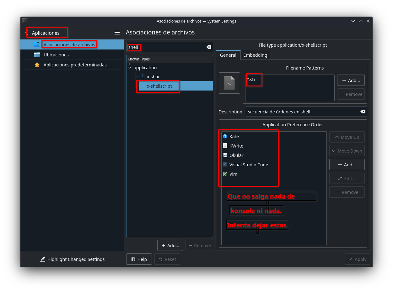Go back via Aplicaciones back arrow
This screenshot has width=393, height=291.
[26, 33]
